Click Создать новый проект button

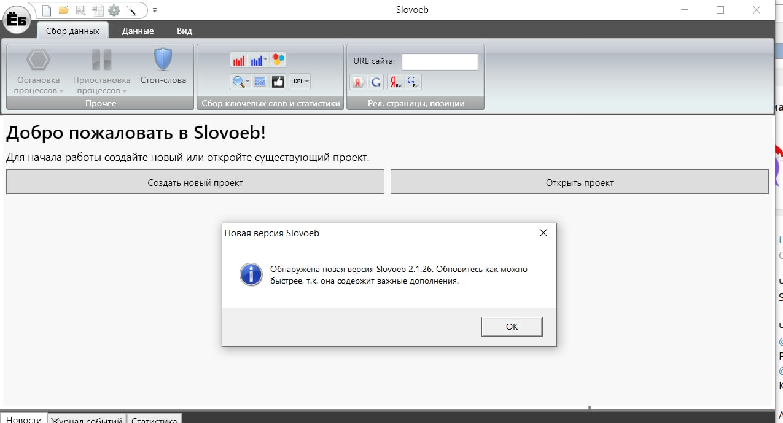coord(195,182)
